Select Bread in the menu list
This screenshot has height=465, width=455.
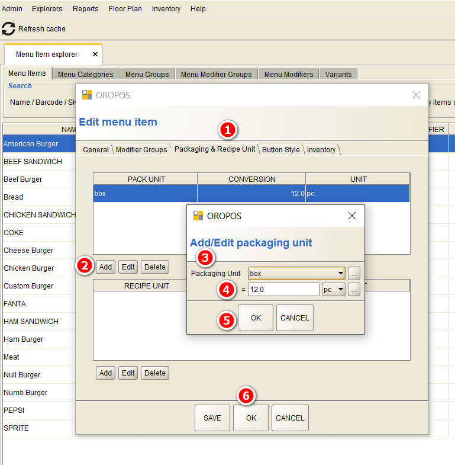tap(39, 197)
